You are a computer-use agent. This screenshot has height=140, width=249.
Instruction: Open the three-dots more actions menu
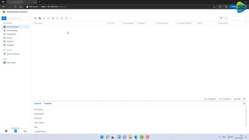pos(71,18)
